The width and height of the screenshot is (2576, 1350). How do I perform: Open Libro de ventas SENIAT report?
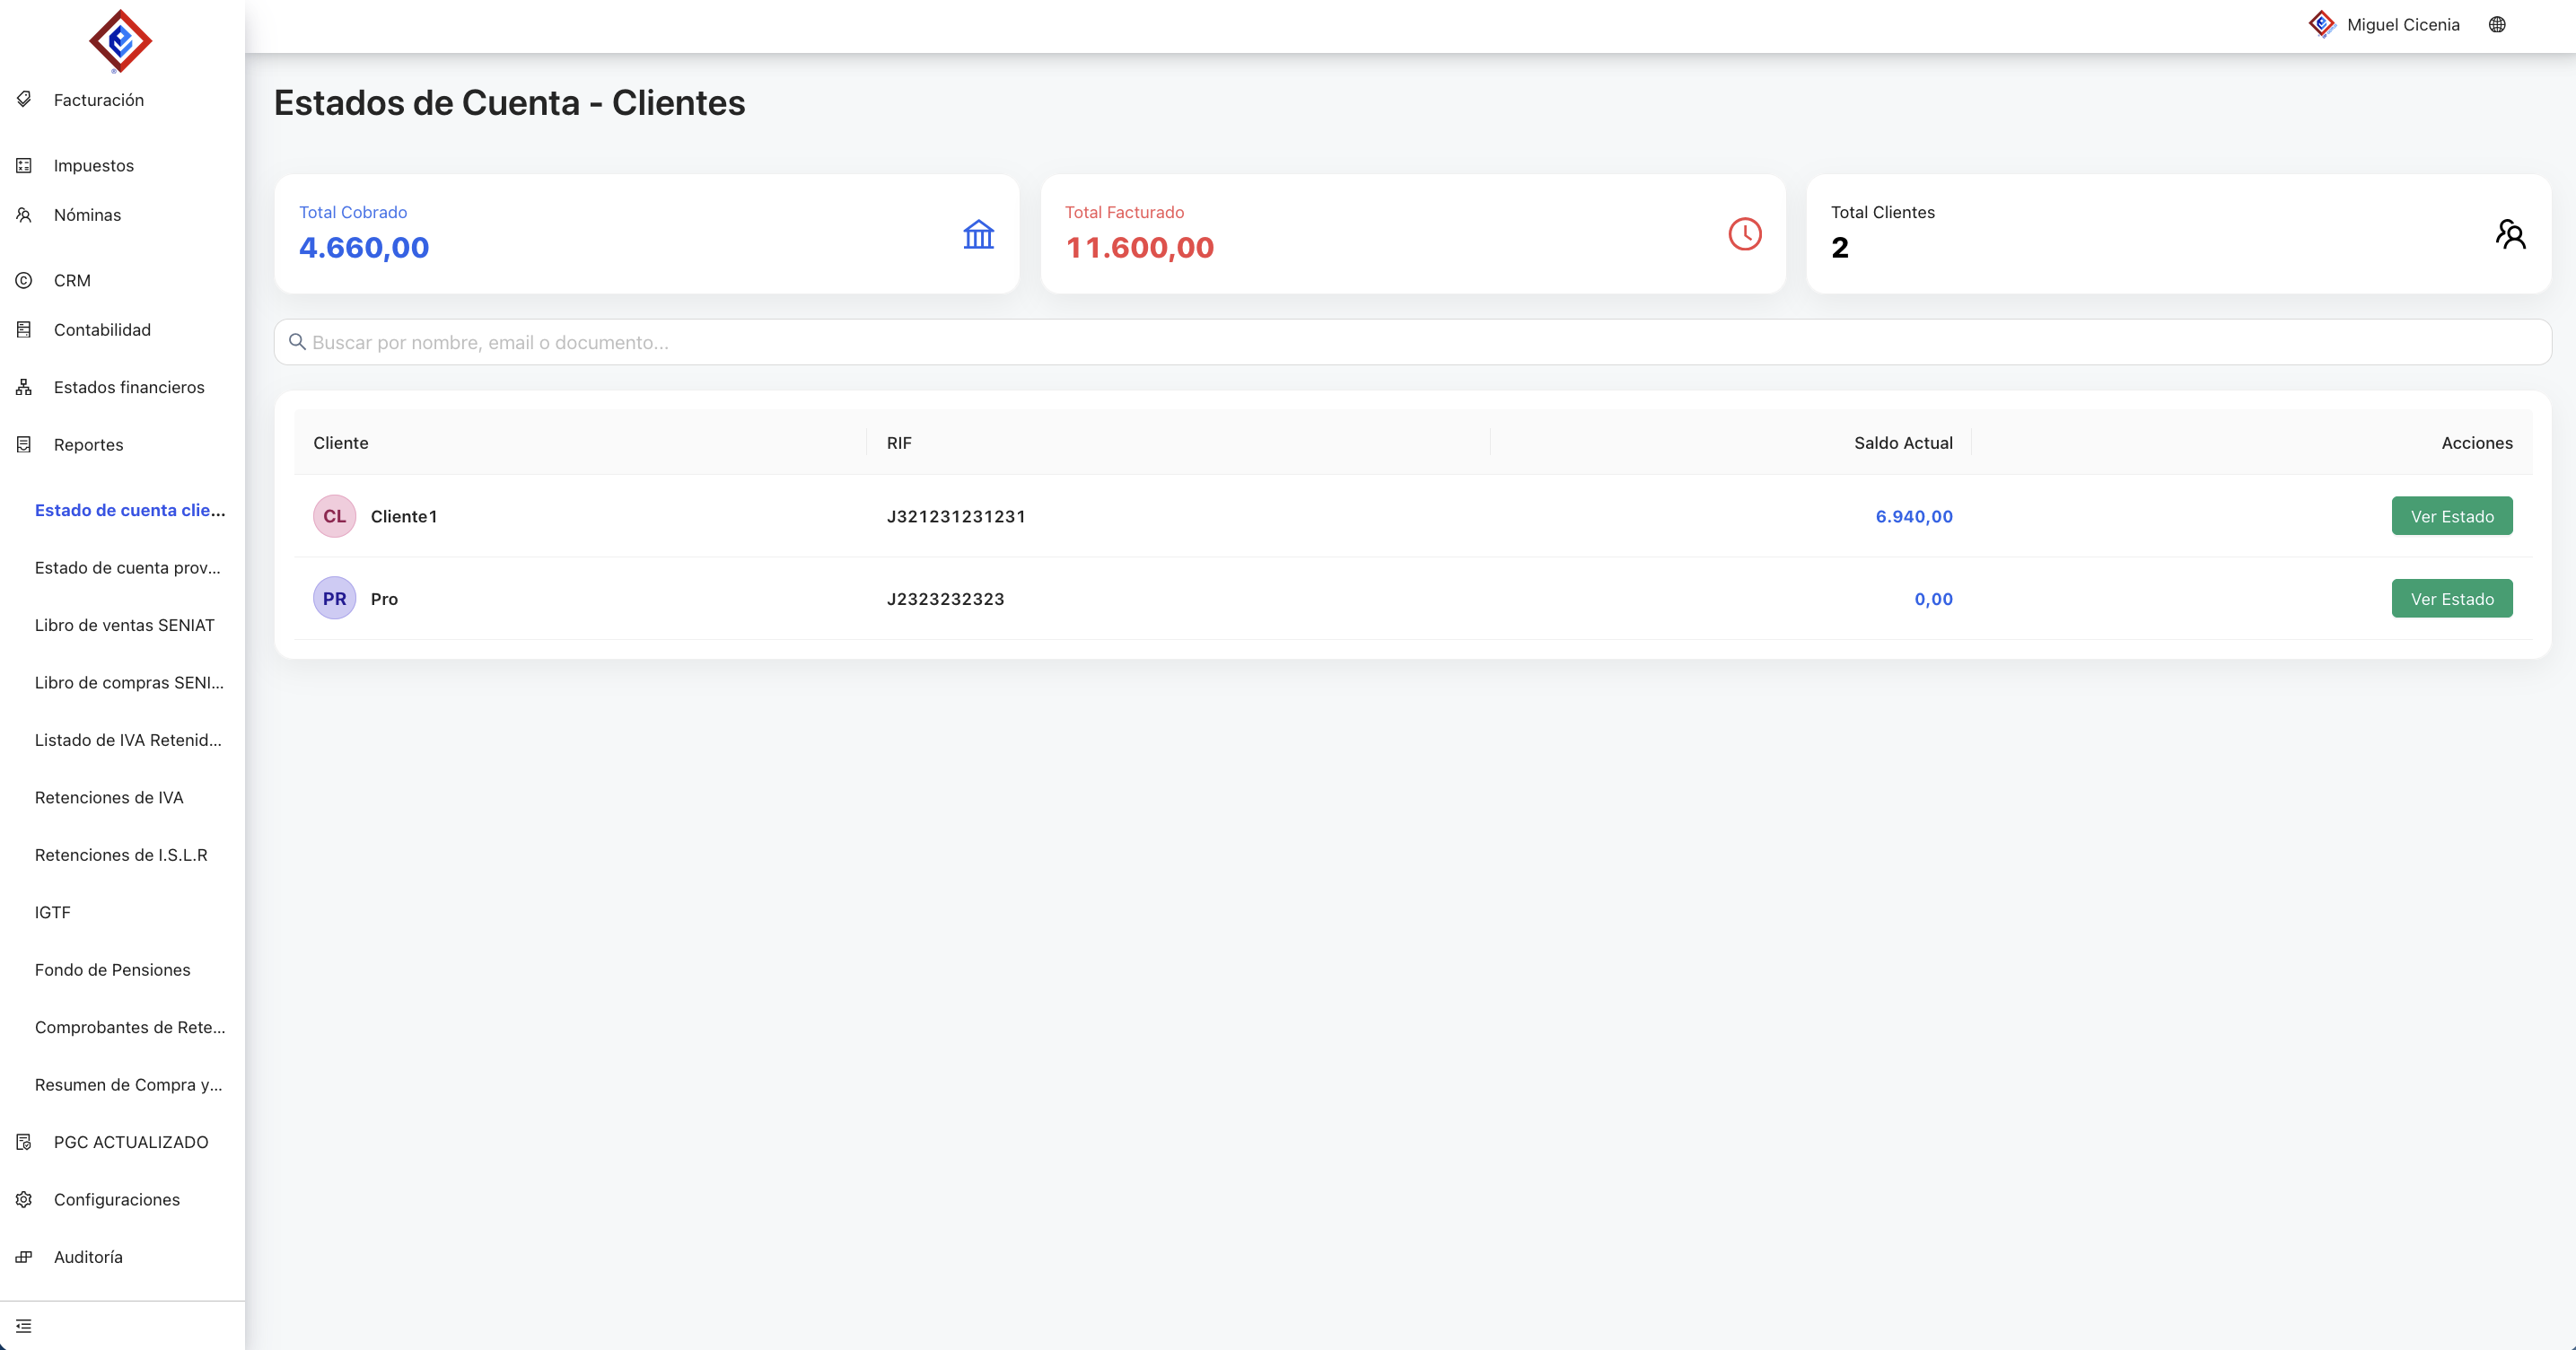pos(124,625)
